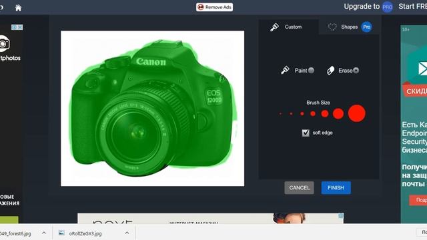Click the bottom banner ad info icon
The width and height of the screenshot is (427, 240).
341,216
